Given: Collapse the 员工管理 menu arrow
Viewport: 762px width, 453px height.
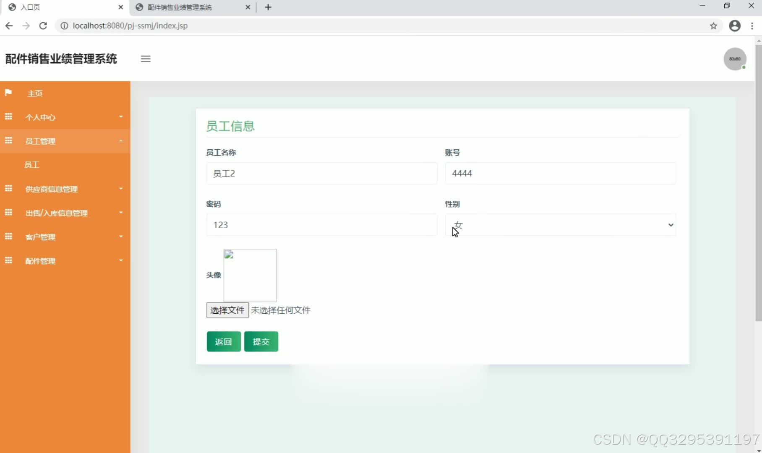Looking at the screenshot, I should tap(121, 141).
